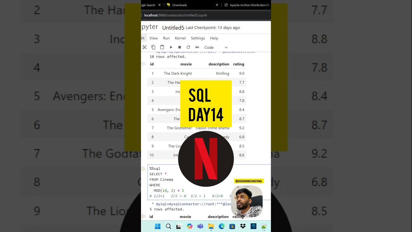412x232 pixels.
Task: Open Task View in taskbar
Action: 179,226
